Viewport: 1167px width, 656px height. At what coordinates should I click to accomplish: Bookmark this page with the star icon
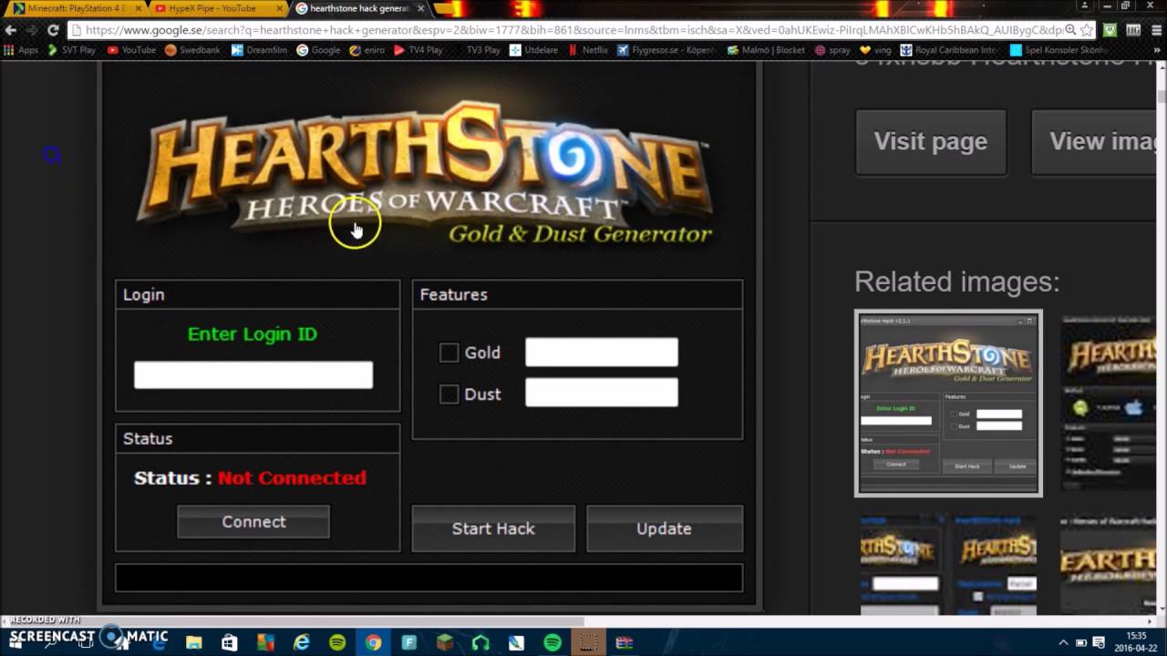pos(1086,30)
